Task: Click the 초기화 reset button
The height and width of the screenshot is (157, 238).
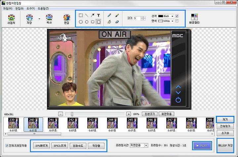Action: (225, 133)
